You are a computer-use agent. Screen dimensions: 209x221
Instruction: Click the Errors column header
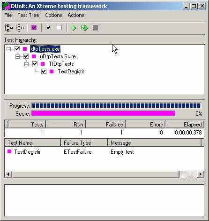pyautogui.click(x=145, y=125)
